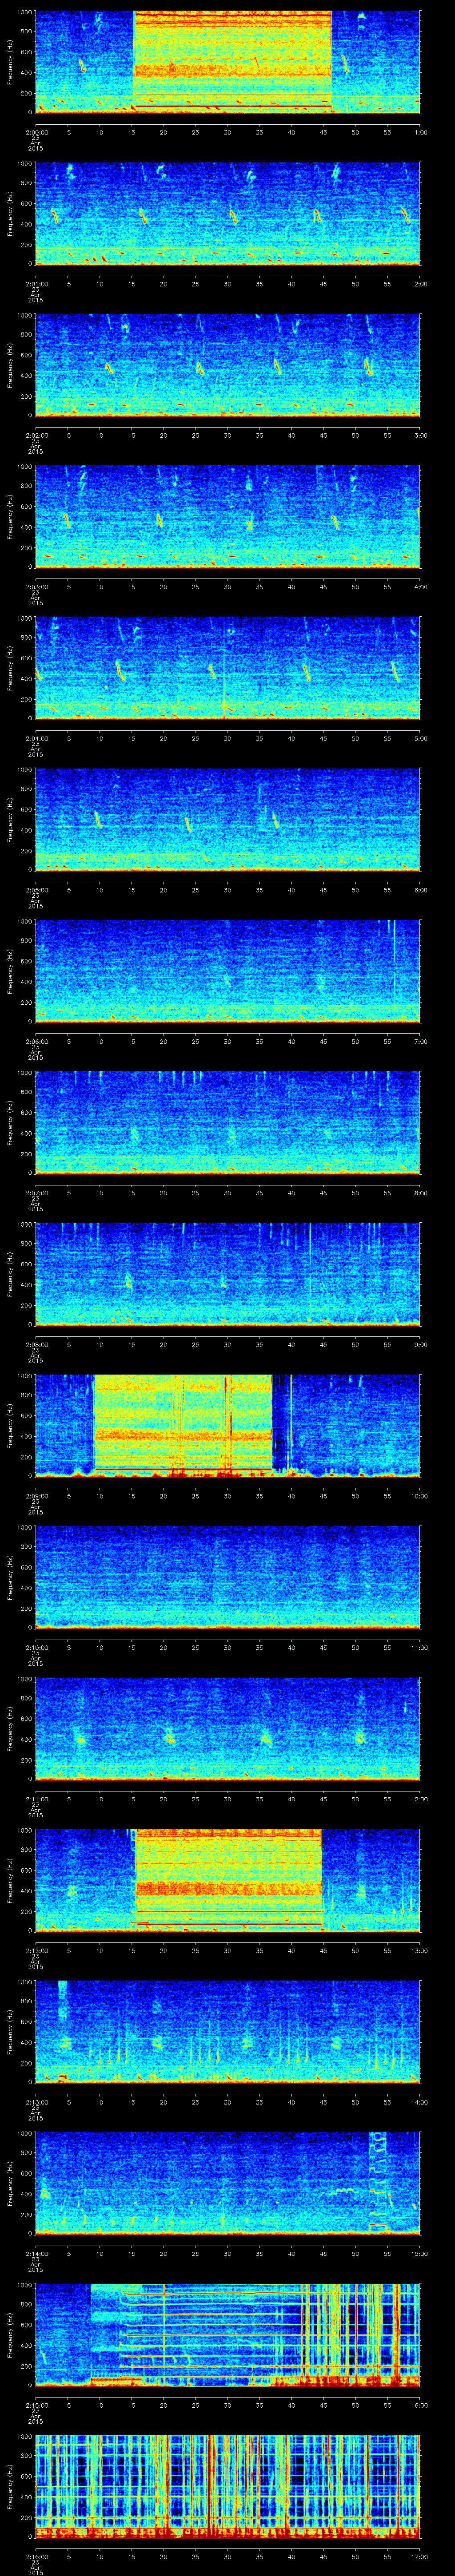Click the spectrogram panel starting at 2:00:00
Screen dimensions: 455x2576
227,62
